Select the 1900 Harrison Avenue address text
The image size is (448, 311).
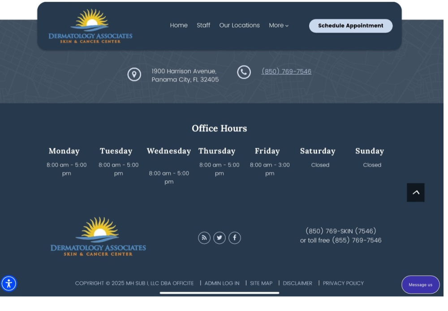point(185,75)
